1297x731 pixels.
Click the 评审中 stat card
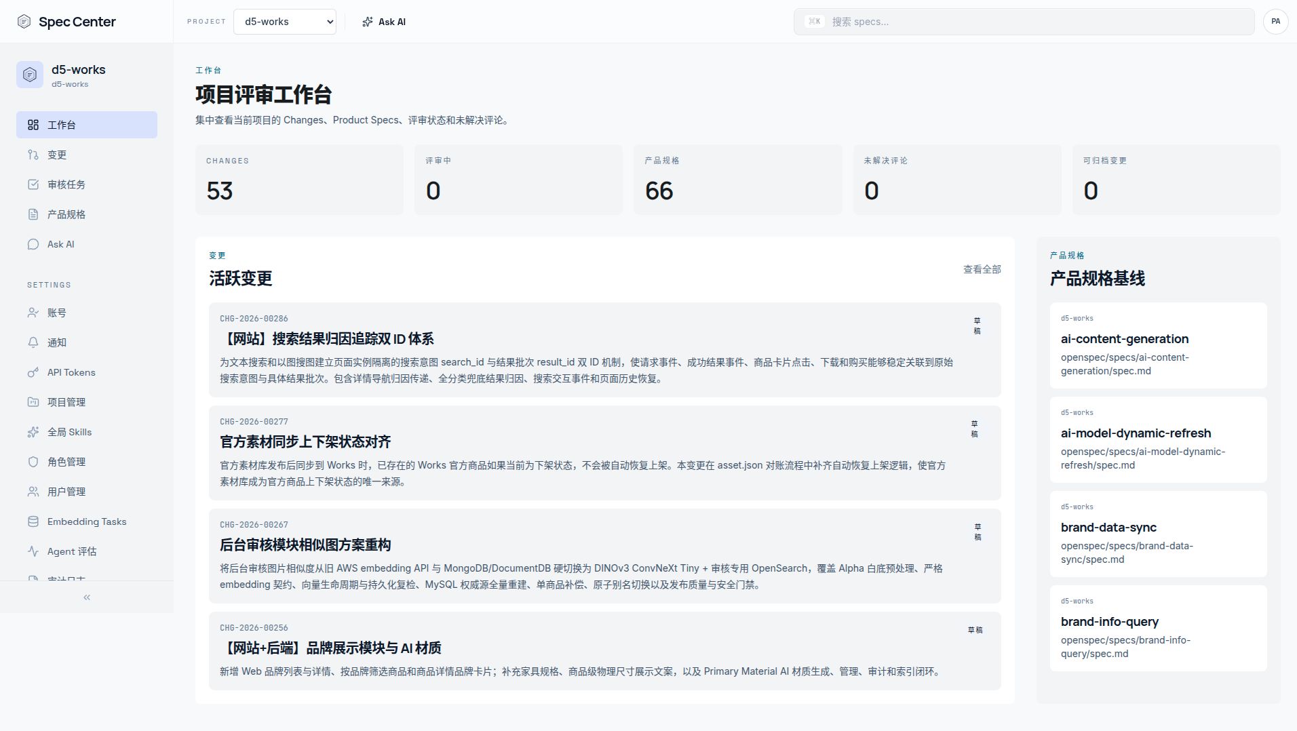[518, 180]
